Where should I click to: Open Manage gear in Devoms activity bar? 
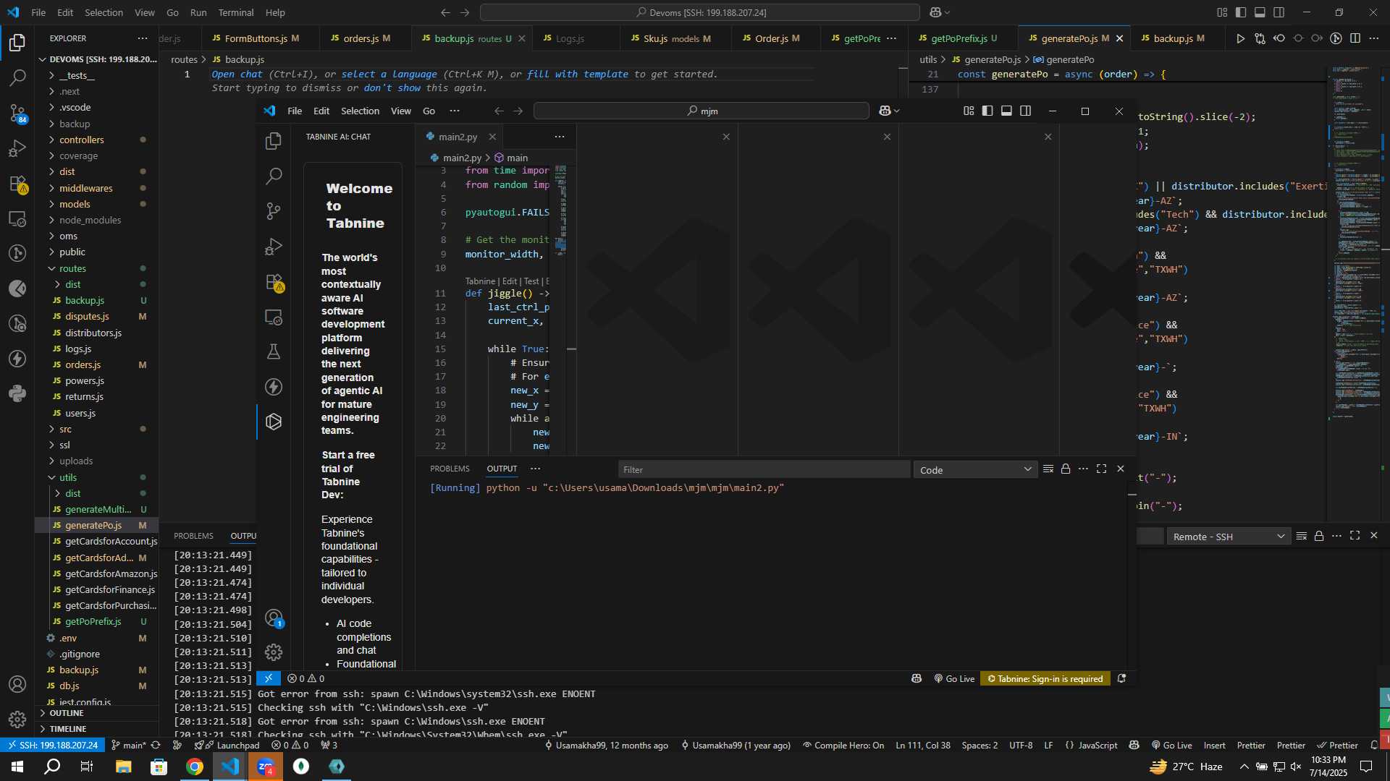pos(17,720)
